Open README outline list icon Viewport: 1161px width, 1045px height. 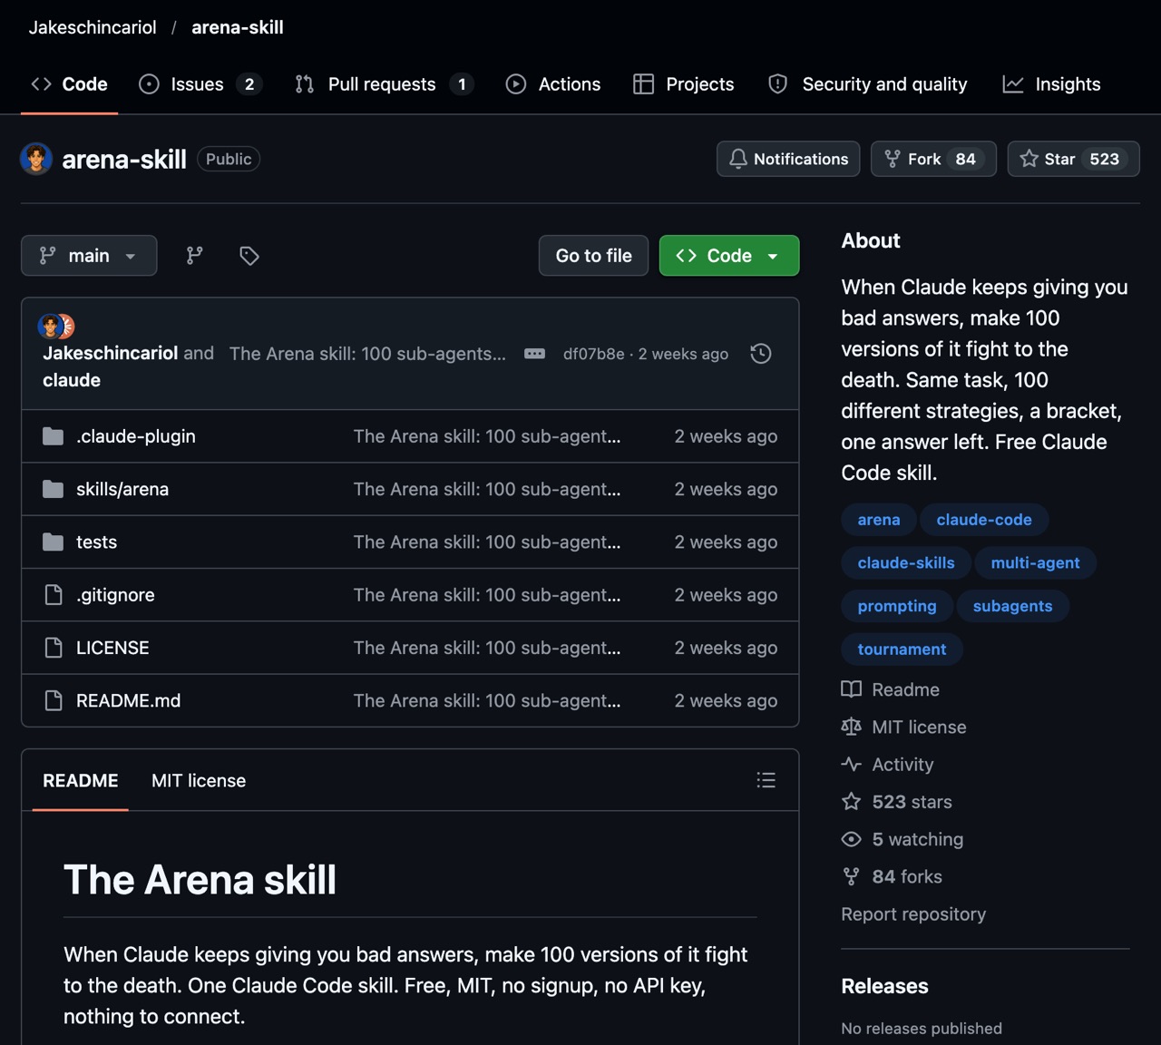pos(766,780)
